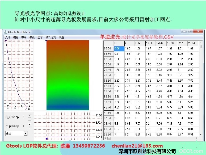
Task: Decrease the X_pt Snap value
Action: (x=30, y=119)
